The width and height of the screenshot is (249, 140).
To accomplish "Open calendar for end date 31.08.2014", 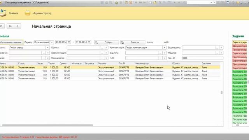I will click(89, 42).
